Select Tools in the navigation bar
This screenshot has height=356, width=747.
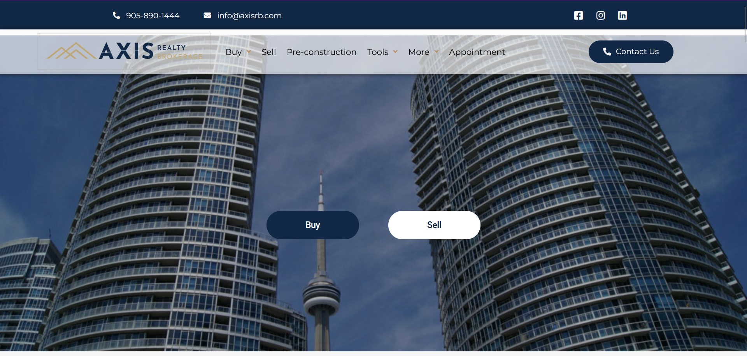coord(378,52)
